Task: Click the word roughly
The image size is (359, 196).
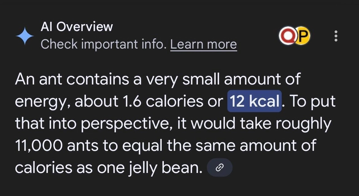Action: pos(303,124)
